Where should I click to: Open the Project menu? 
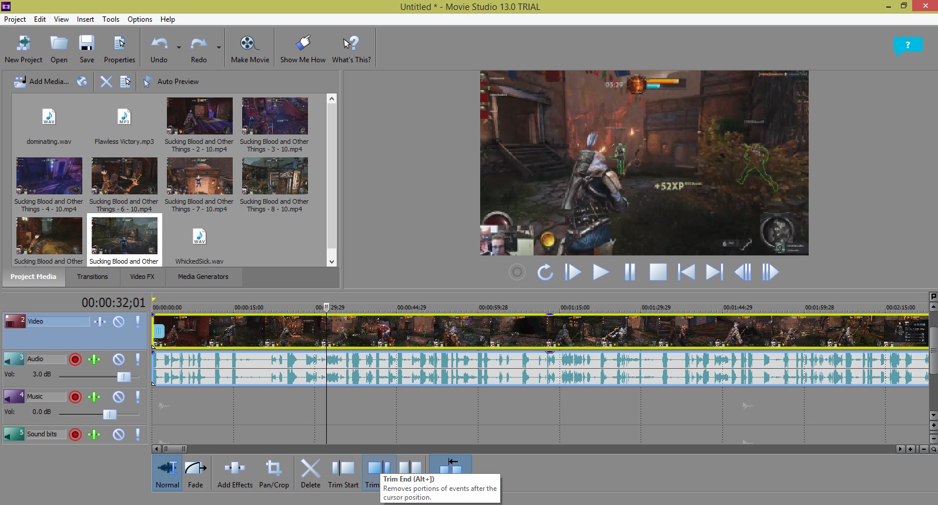(x=15, y=19)
